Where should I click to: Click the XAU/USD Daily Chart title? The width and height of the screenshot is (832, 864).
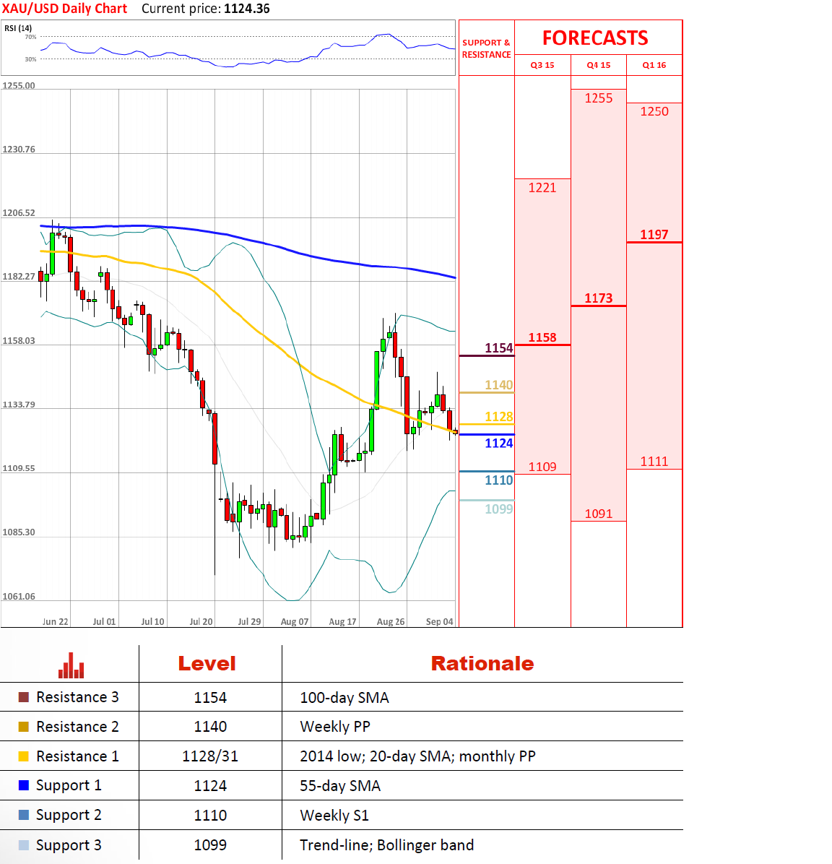click(x=64, y=9)
